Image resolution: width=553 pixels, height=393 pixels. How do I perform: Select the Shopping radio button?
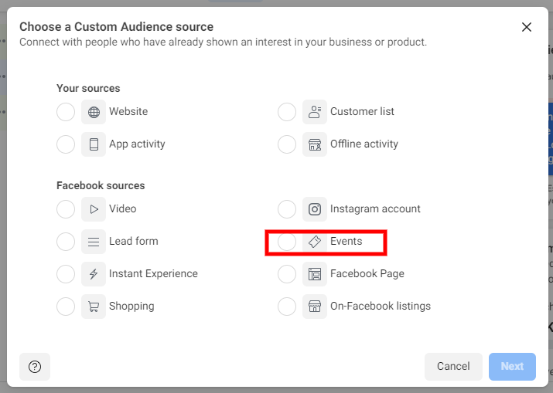[66, 307]
